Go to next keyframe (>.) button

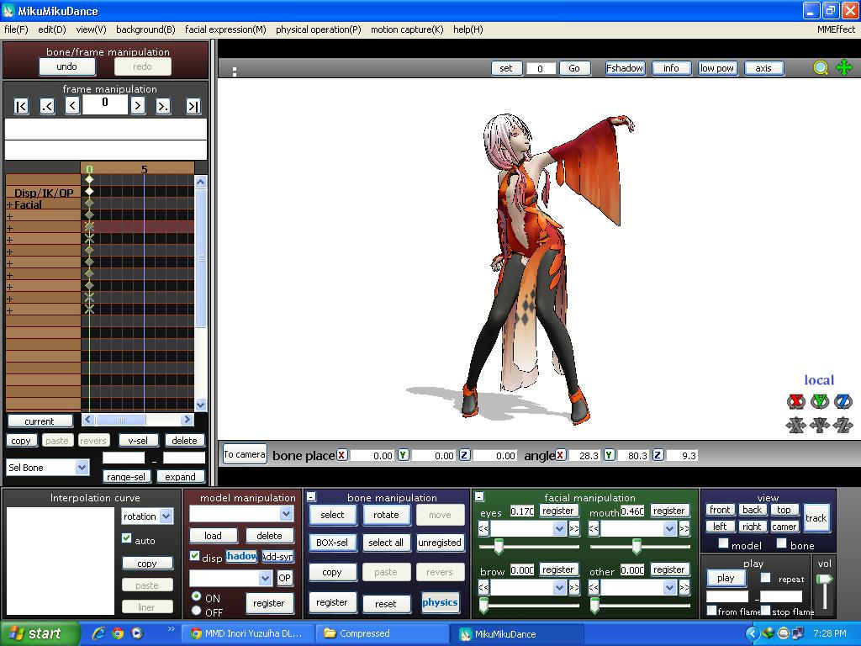tap(163, 106)
